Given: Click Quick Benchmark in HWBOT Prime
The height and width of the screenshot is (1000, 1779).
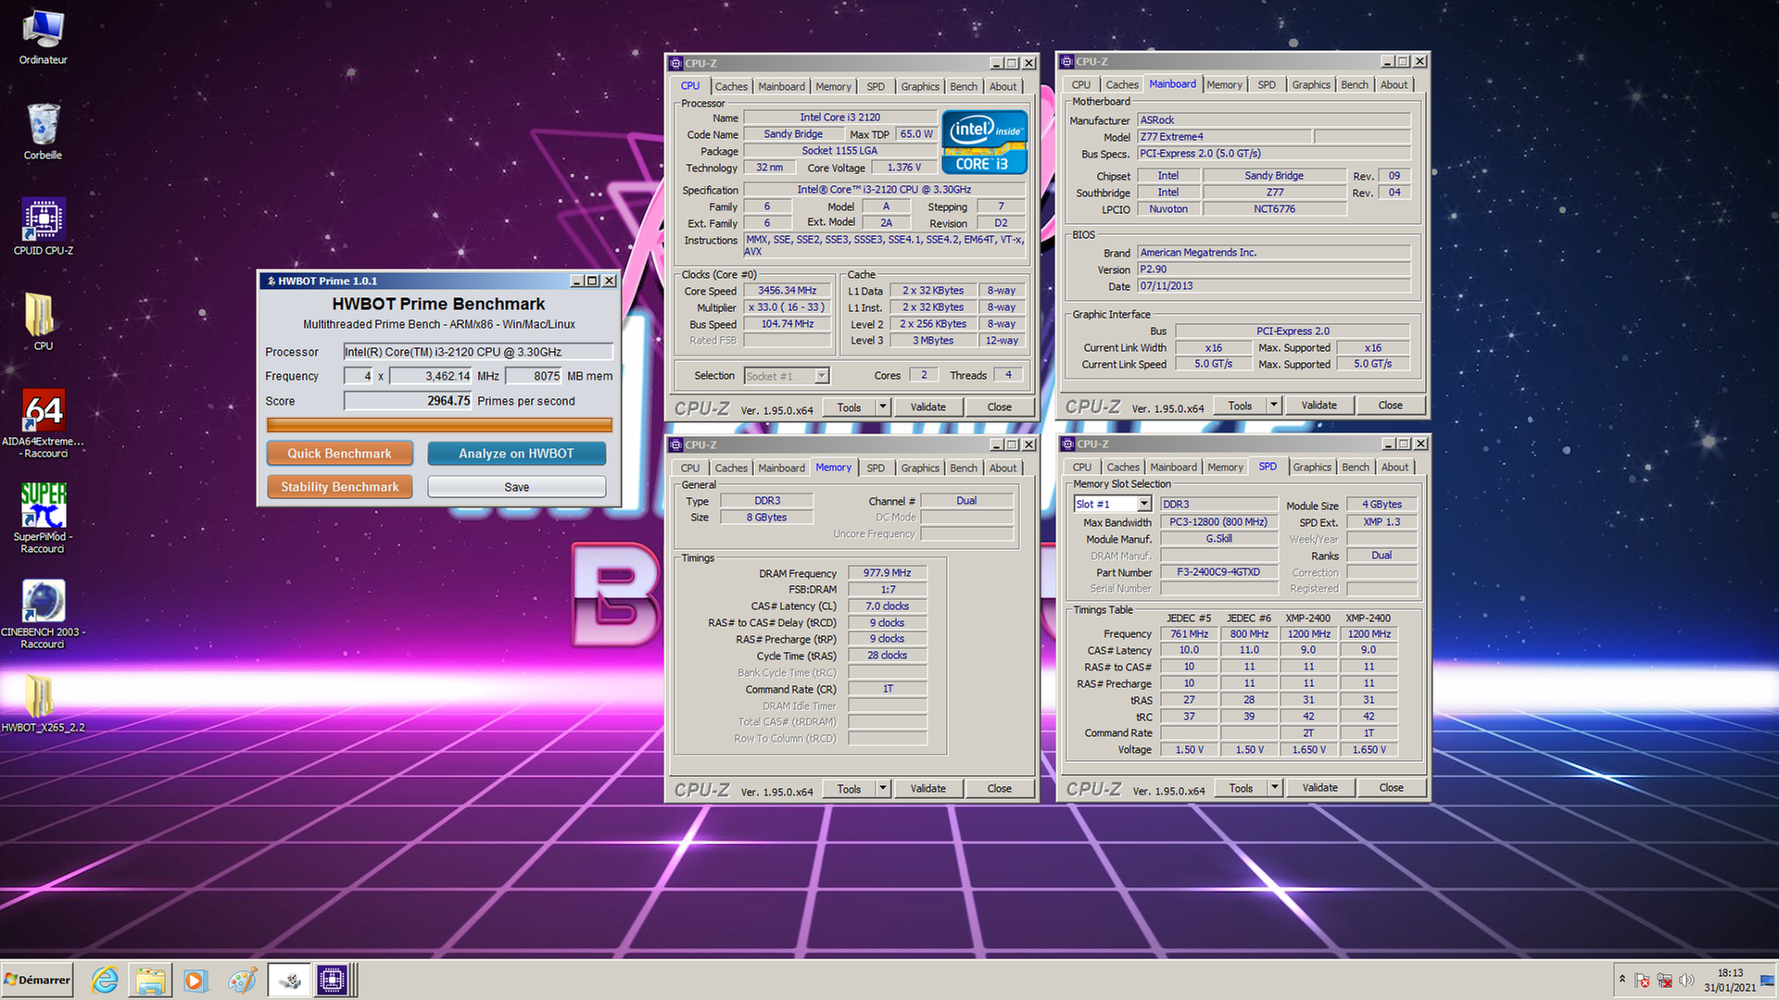Looking at the screenshot, I should [x=339, y=454].
